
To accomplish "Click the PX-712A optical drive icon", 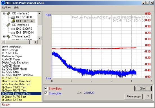I will (x=13, y=21).
